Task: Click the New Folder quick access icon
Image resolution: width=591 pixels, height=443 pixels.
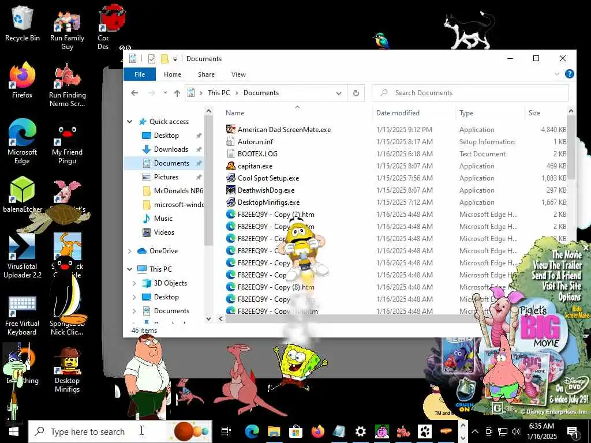Action: (164, 59)
